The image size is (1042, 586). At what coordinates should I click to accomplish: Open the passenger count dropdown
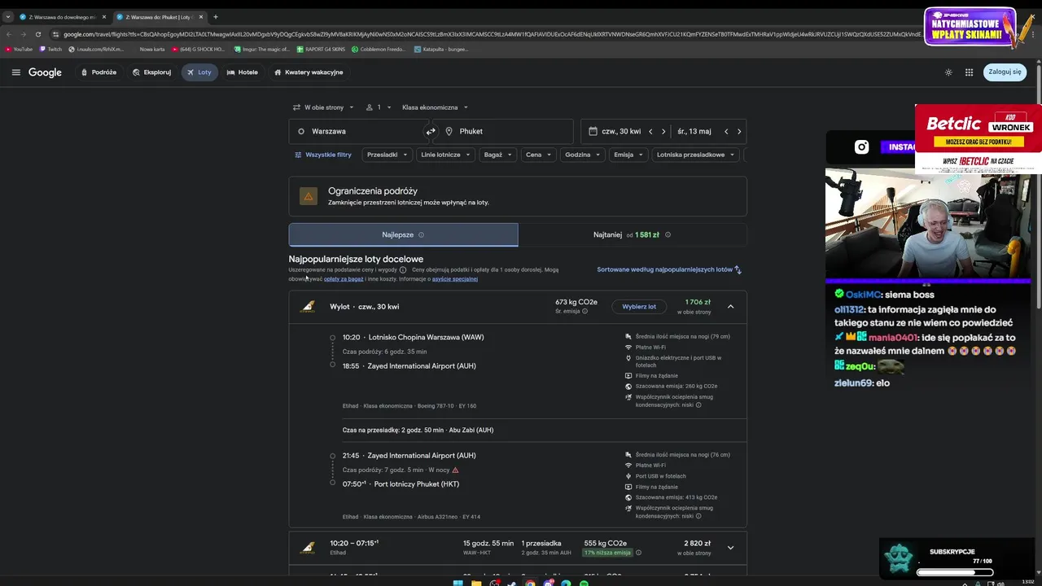pyautogui.click(x=379, y=107)
